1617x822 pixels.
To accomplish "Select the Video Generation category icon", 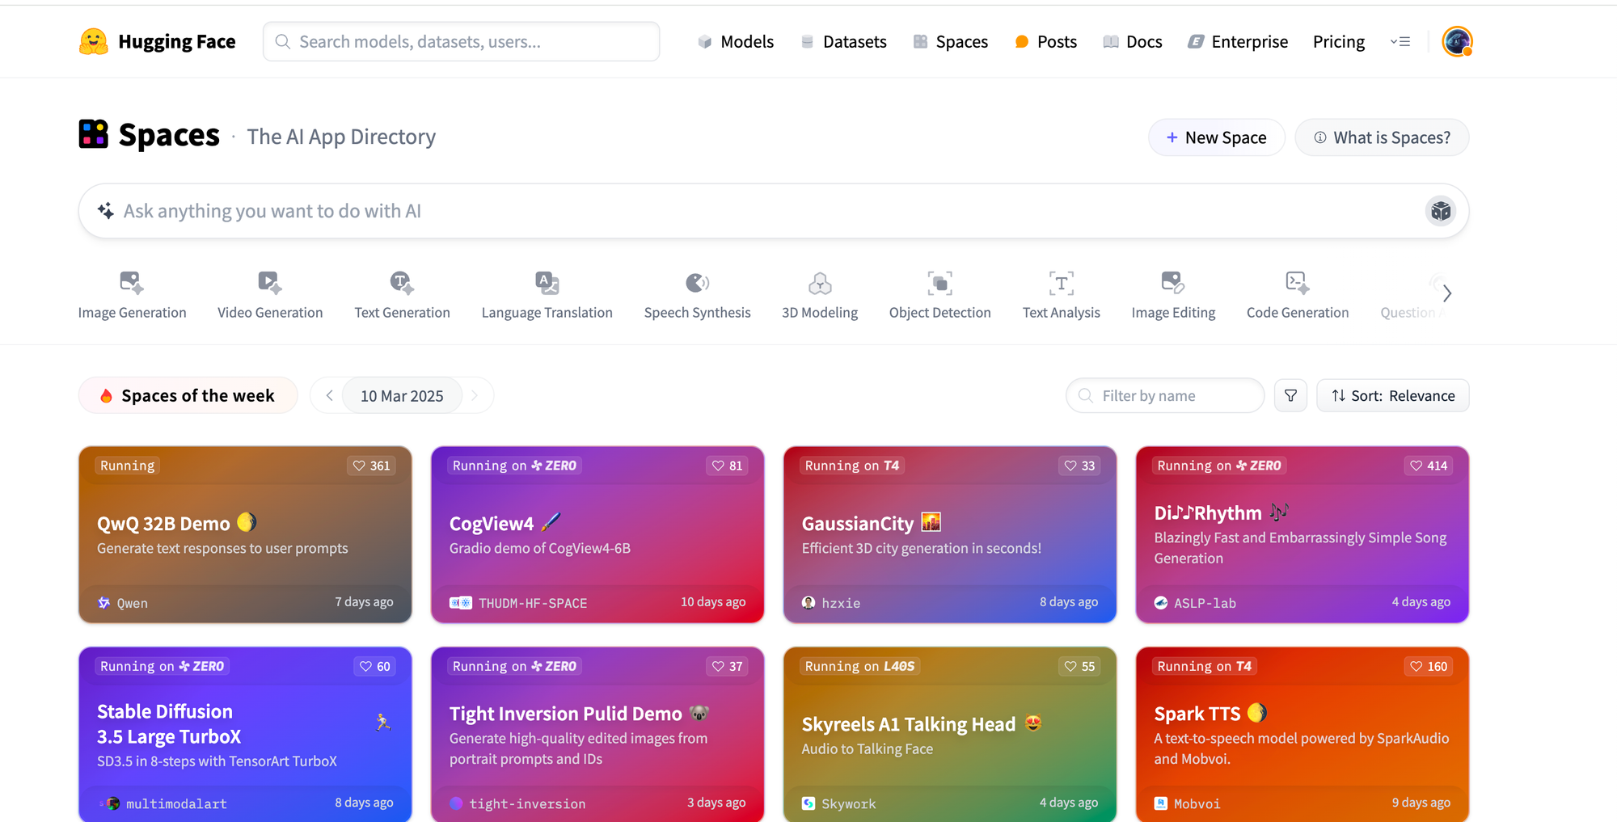I will (269, 282).
